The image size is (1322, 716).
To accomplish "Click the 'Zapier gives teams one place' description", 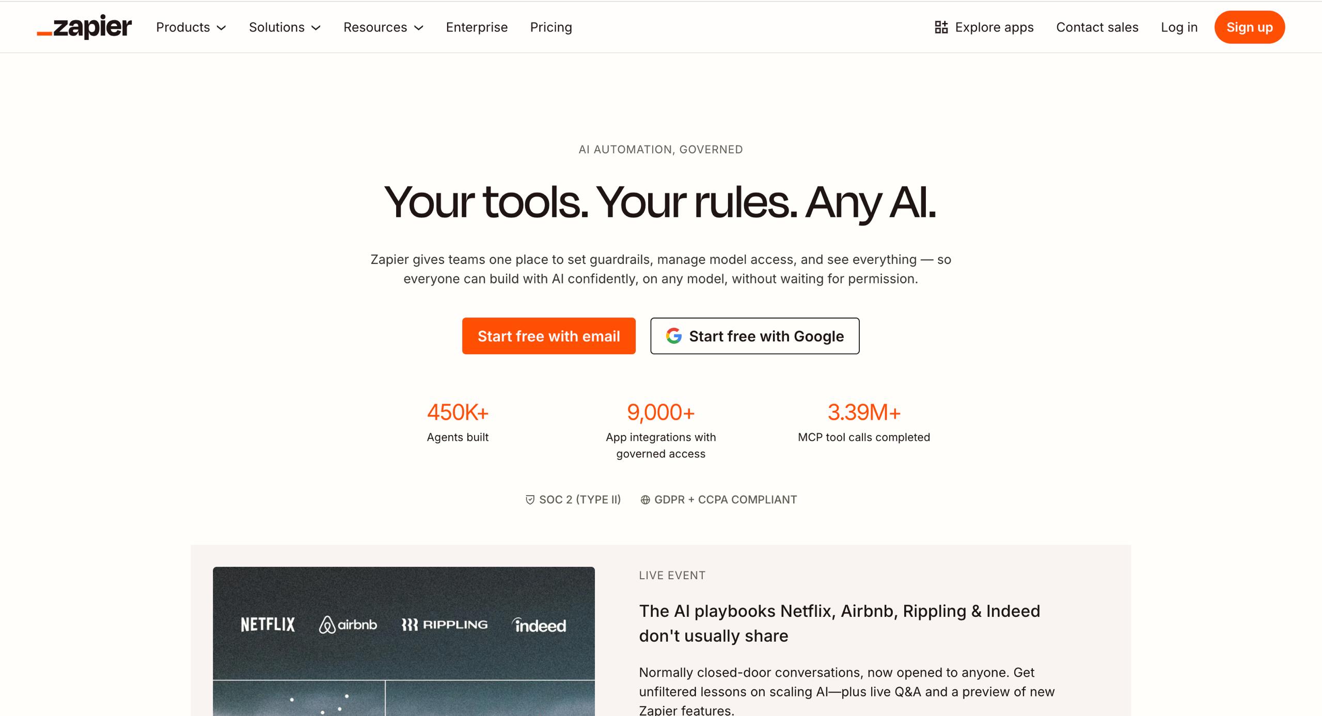I will (661, 269).
